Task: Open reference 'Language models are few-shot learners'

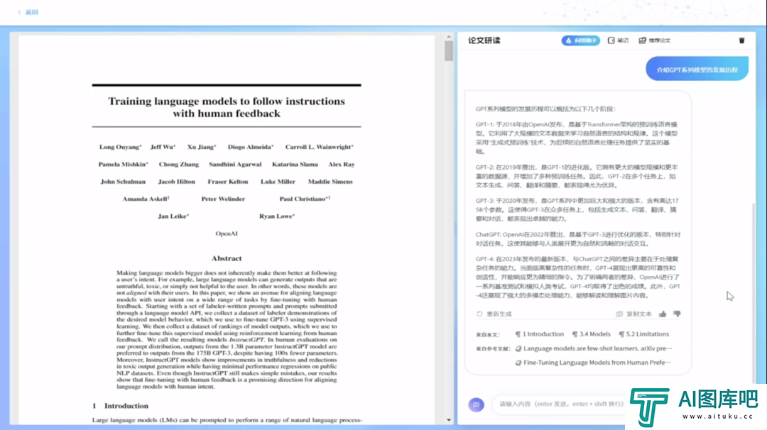Action: tap(594, 348)
